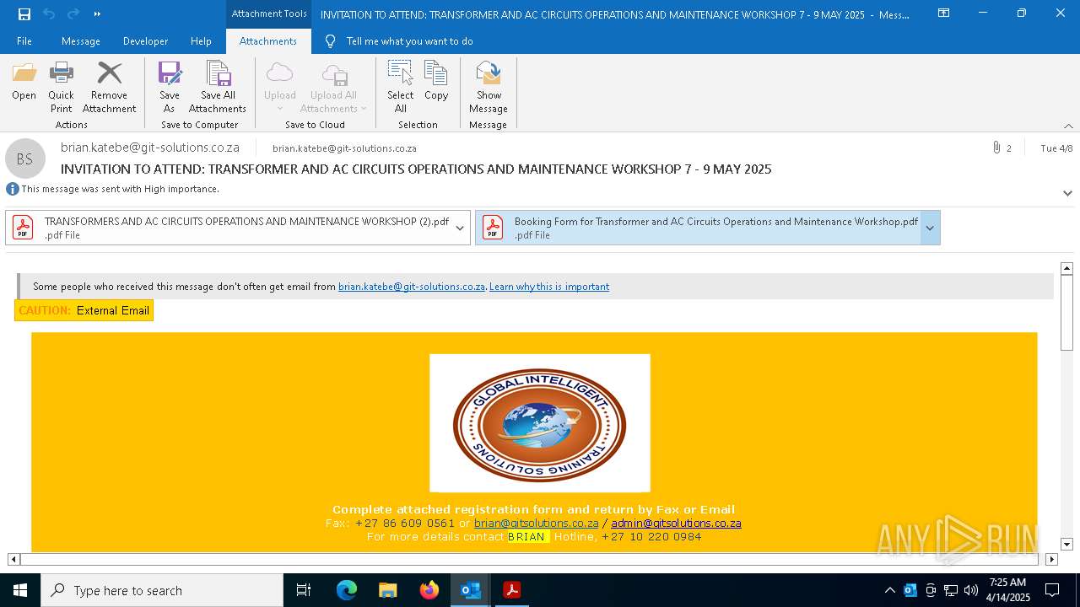Screen dimensions: 1080x607
Task: Open the File menu
Action: [24, 41]
